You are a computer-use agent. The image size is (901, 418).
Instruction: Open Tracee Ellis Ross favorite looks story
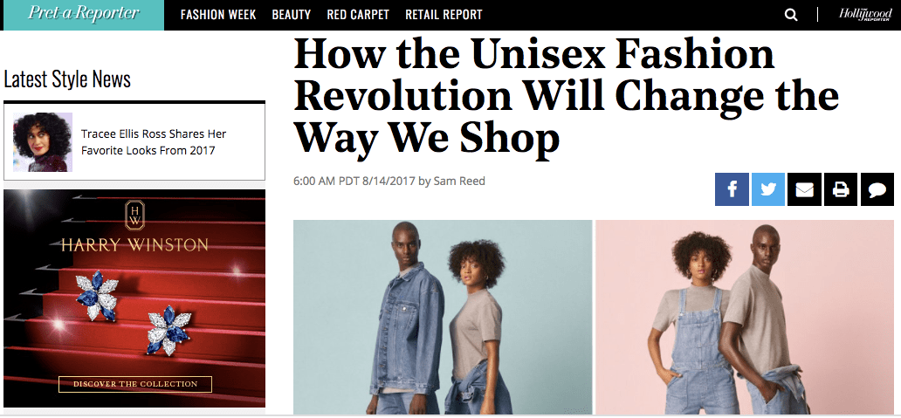154,142
